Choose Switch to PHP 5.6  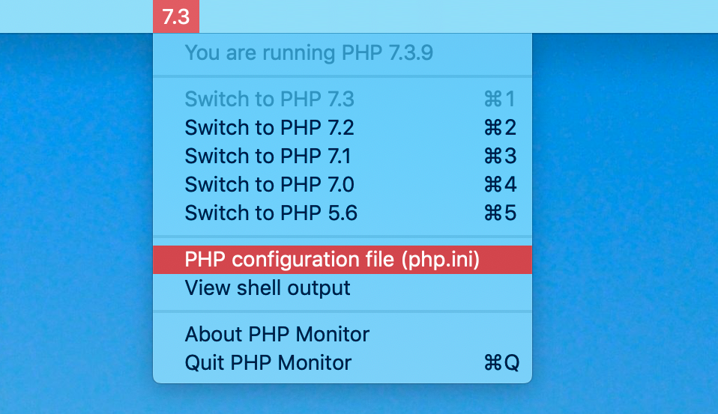(343, 213)
